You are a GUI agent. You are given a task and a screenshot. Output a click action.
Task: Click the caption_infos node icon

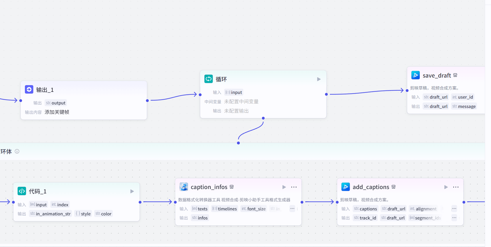[184, 187]
